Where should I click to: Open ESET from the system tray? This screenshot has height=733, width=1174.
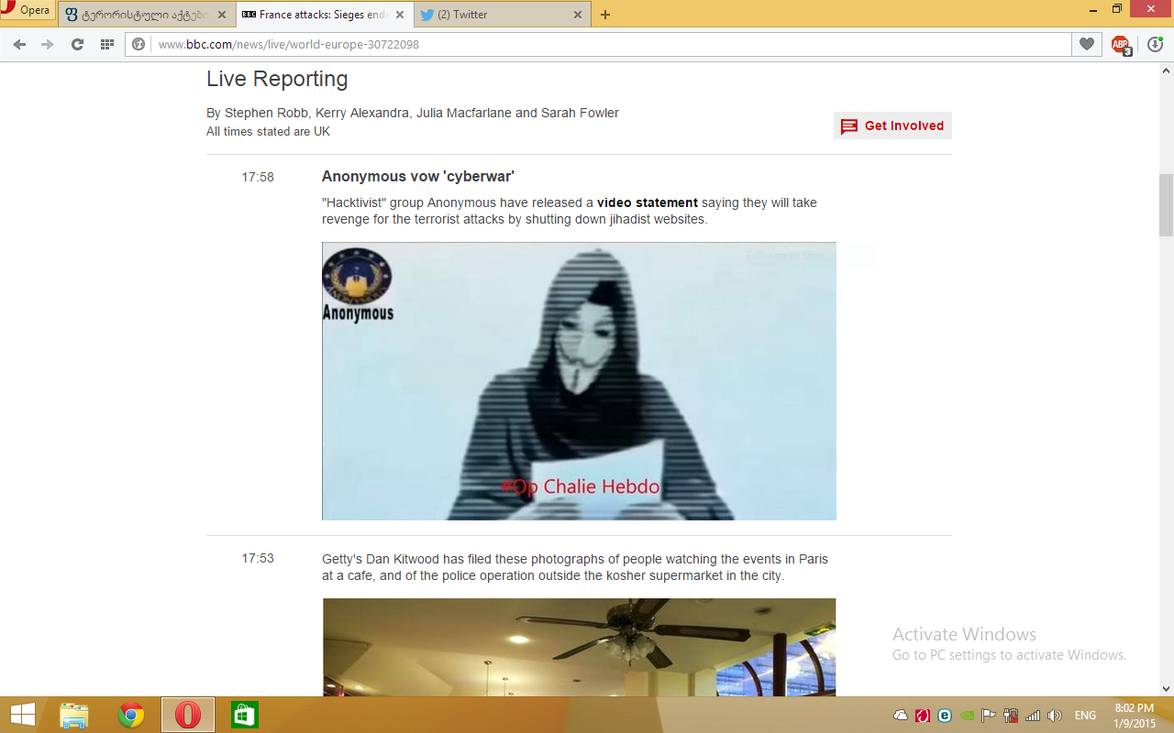point(943,716)
